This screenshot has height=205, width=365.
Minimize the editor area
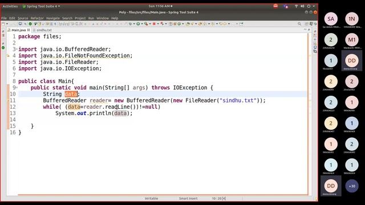305,29
